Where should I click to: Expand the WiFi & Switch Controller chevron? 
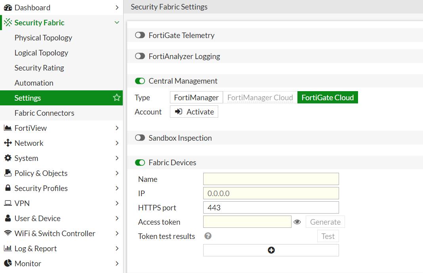(117, 233)
